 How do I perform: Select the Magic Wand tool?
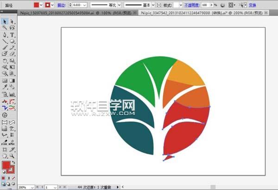[x=5, y=27]
